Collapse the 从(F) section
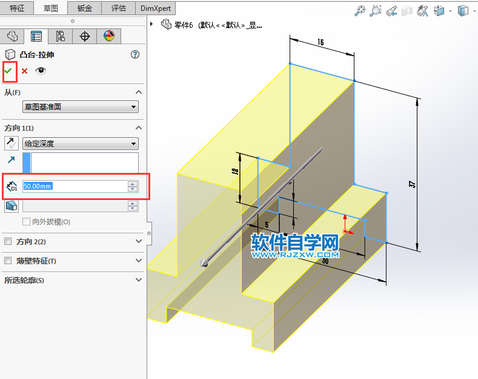This screenshot has height=379, width=478. [139, 92]
